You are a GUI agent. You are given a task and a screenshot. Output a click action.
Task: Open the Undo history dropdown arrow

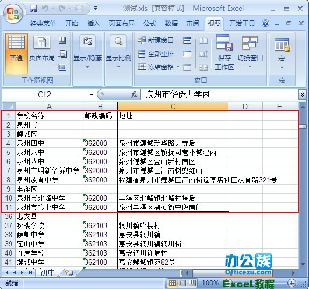click(53, 9)
